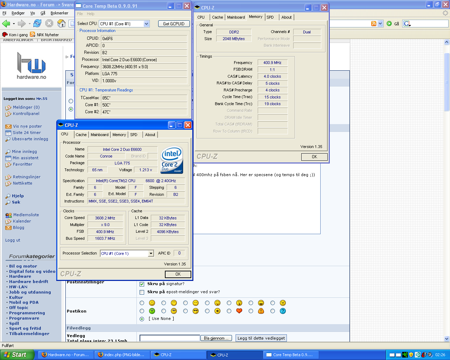Click Legg til dette vedlegget button
The height and width of the screenshot is (360, 450).
(261, 338)
